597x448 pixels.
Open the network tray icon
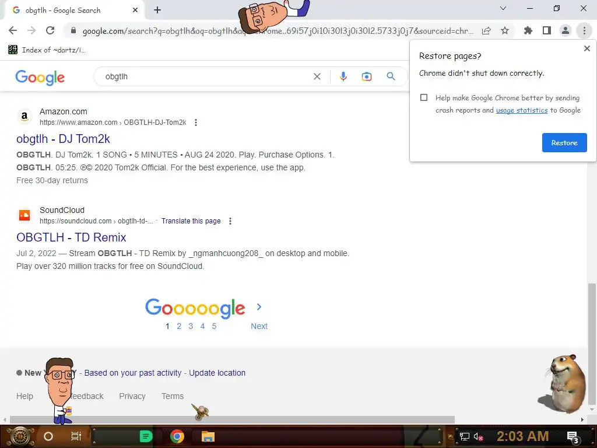pos(465,436)
